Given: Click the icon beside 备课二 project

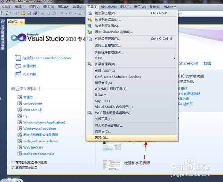Looking at the screenshot, I should (19, 97).
